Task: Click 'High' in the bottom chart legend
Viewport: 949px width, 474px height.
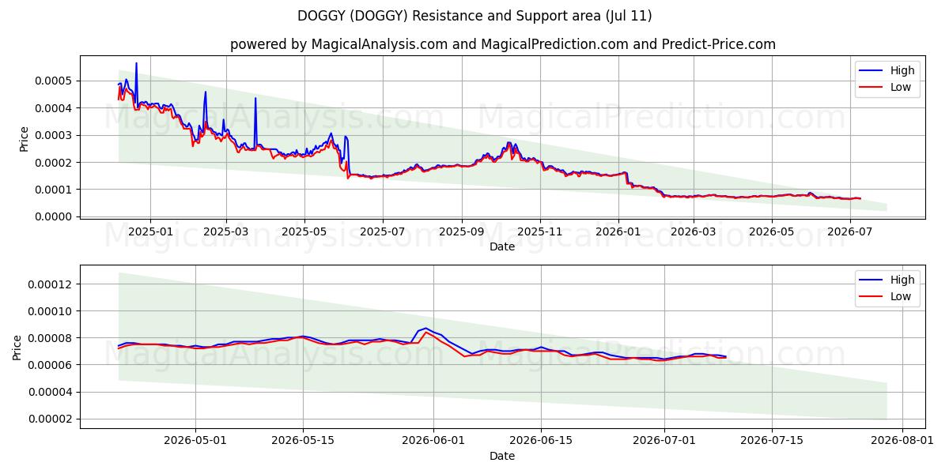Action: (902, 280)
